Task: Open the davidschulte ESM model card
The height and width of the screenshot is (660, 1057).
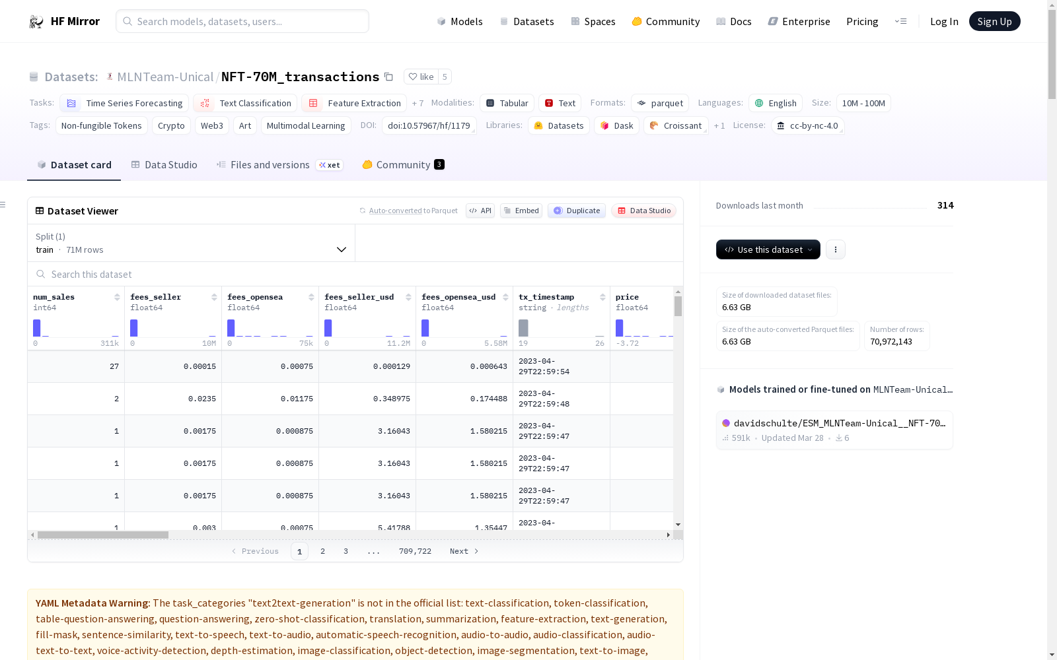Action: [834, 430]
